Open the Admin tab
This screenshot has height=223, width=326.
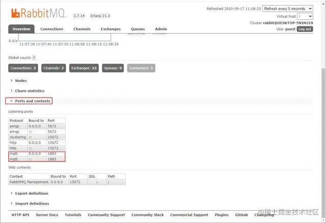pyautogui.click(x=161, y=29)
